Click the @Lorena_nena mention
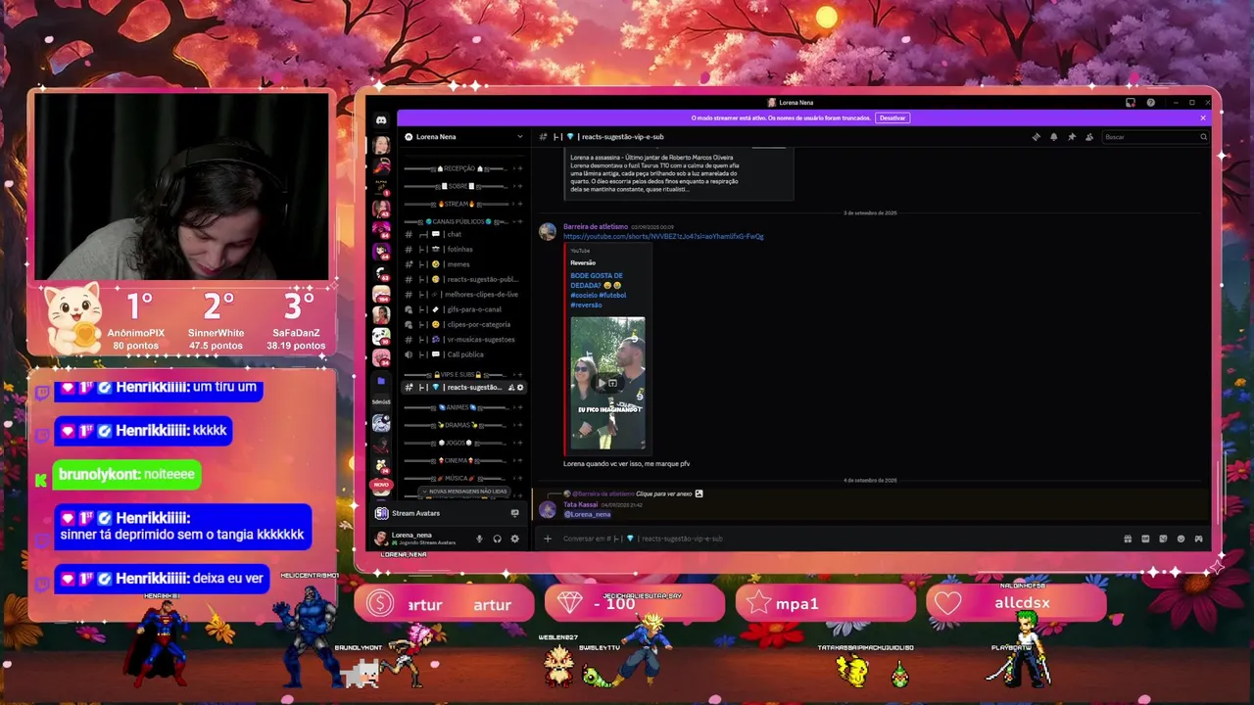 [587, 514]
